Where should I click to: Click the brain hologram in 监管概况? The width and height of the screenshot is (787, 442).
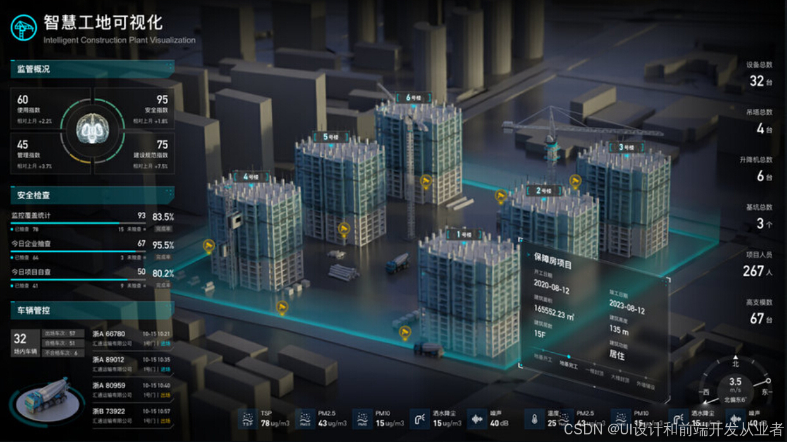coord(92,130)
